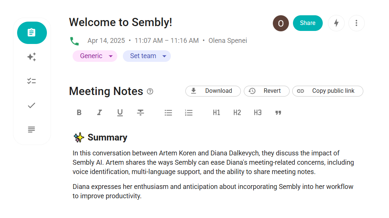Click the lightning bolt automation icon
This screenshot has height=218, width=389.
click(x=336, y=23)
